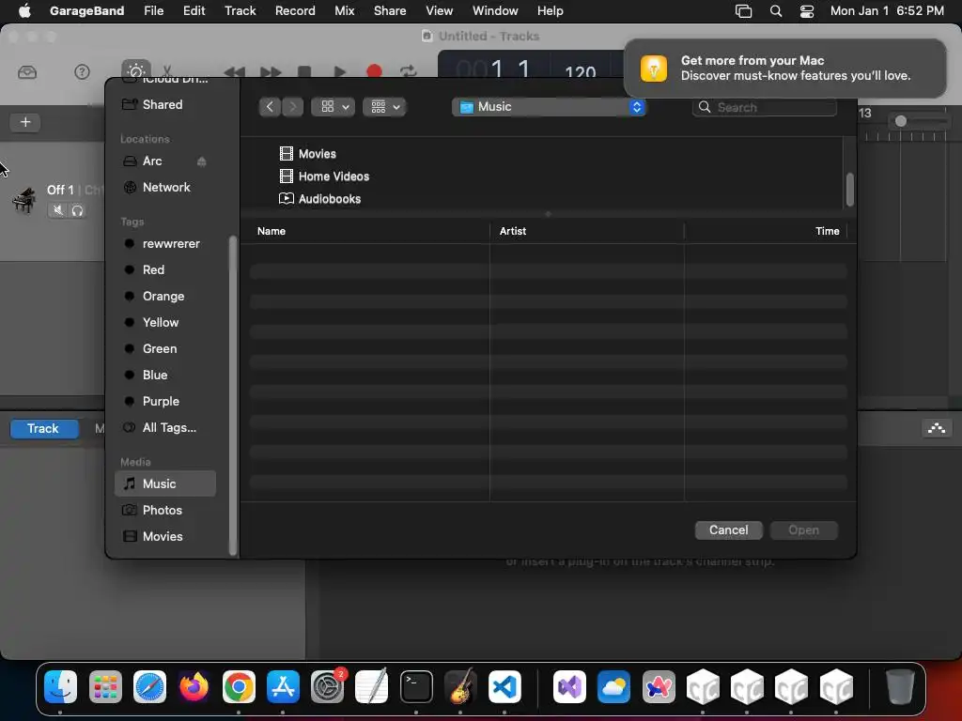Select the Red tag

coord(153,269)
